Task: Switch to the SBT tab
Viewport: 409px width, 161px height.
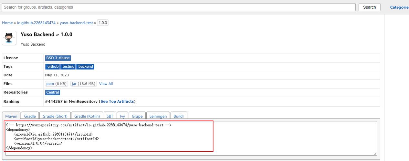Action: pos(110,116)
